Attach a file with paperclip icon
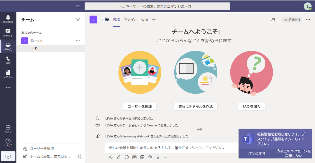Image resolution: width=315 pixels, height=163 pixels. [x=119, y=157]
